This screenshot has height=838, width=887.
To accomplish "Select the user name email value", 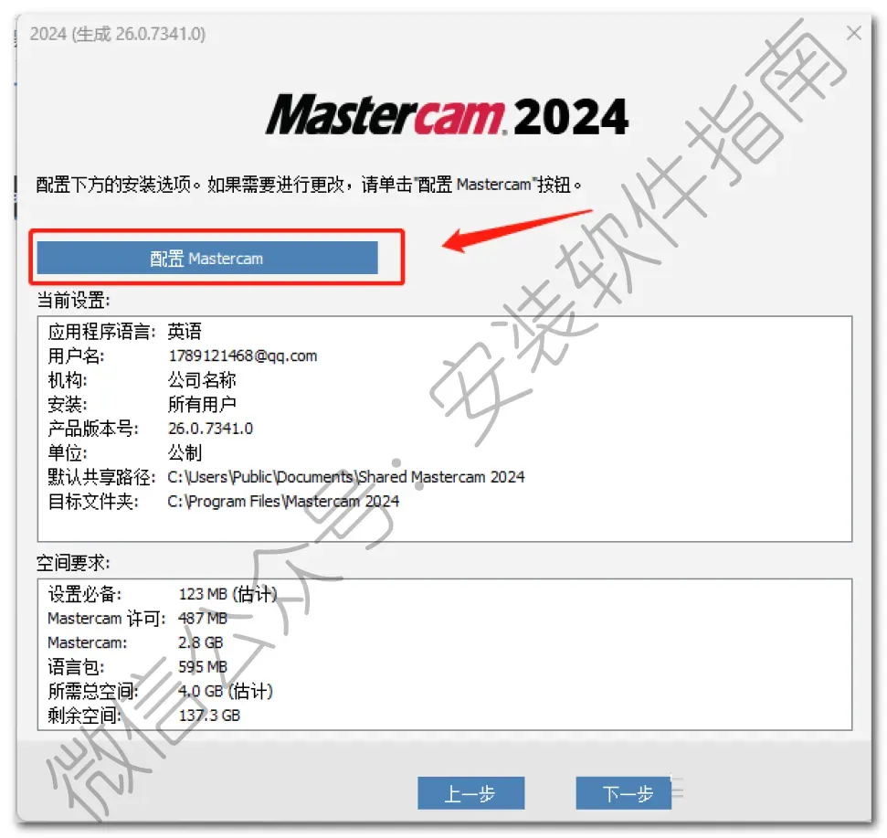I will pos(242,355).
